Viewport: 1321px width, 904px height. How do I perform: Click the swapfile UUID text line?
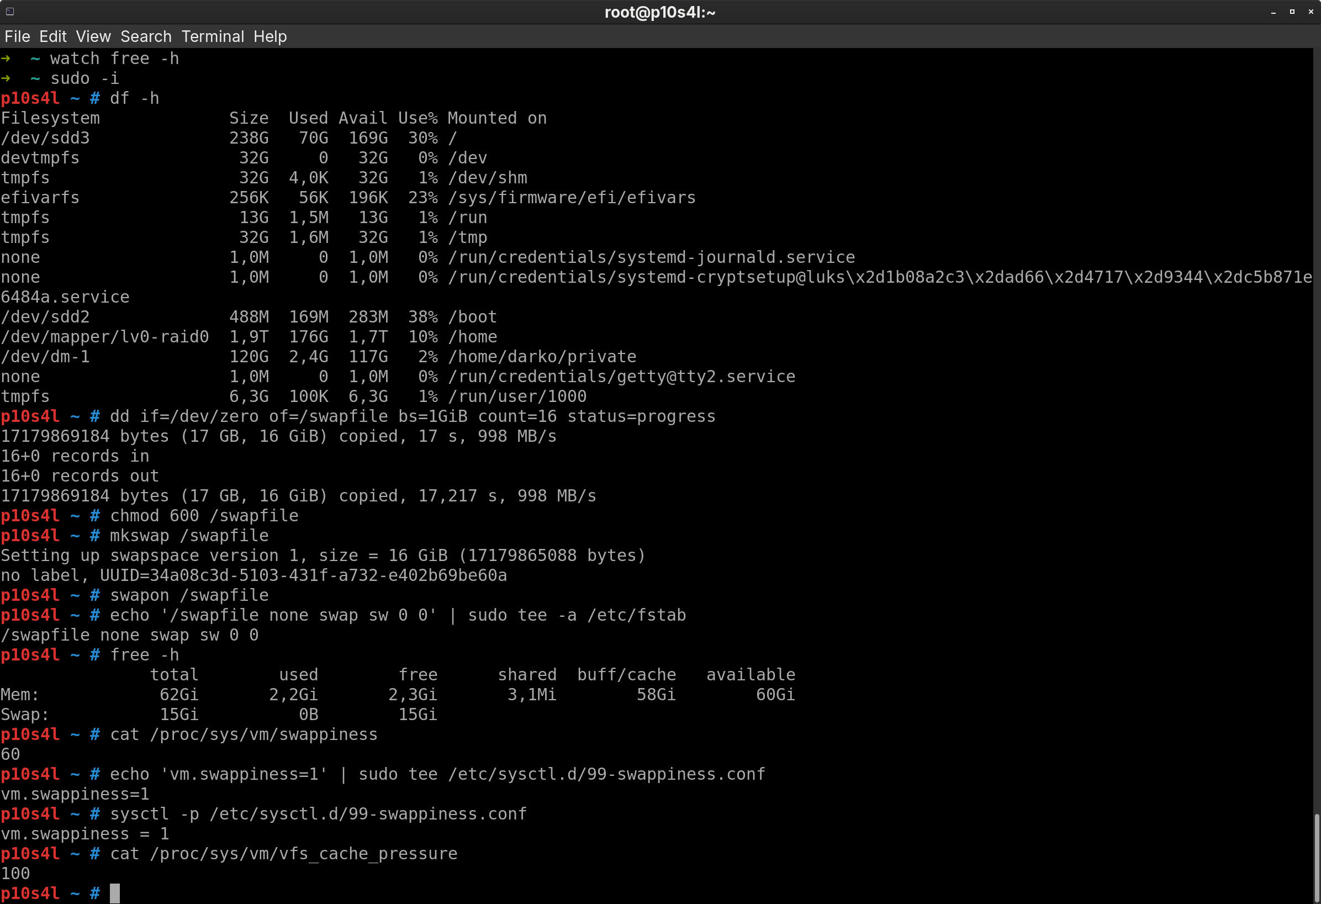pyautogui.click(x=253, y=575)
